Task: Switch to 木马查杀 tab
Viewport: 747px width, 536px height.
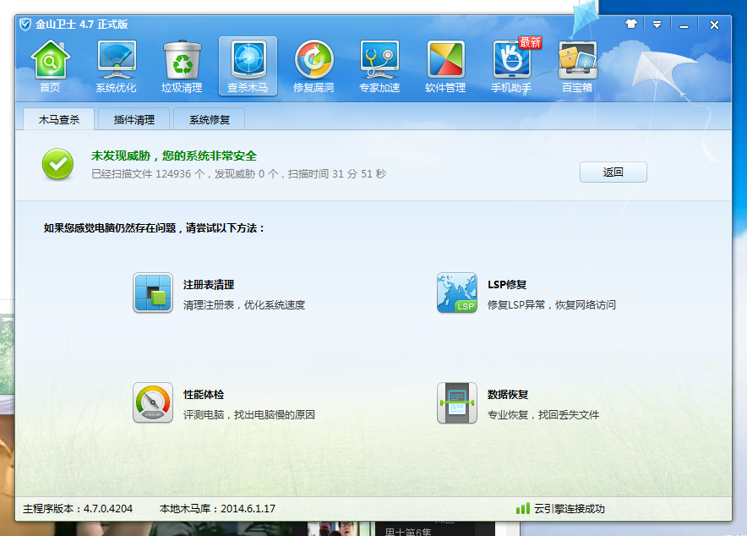Action: point(58,119)
